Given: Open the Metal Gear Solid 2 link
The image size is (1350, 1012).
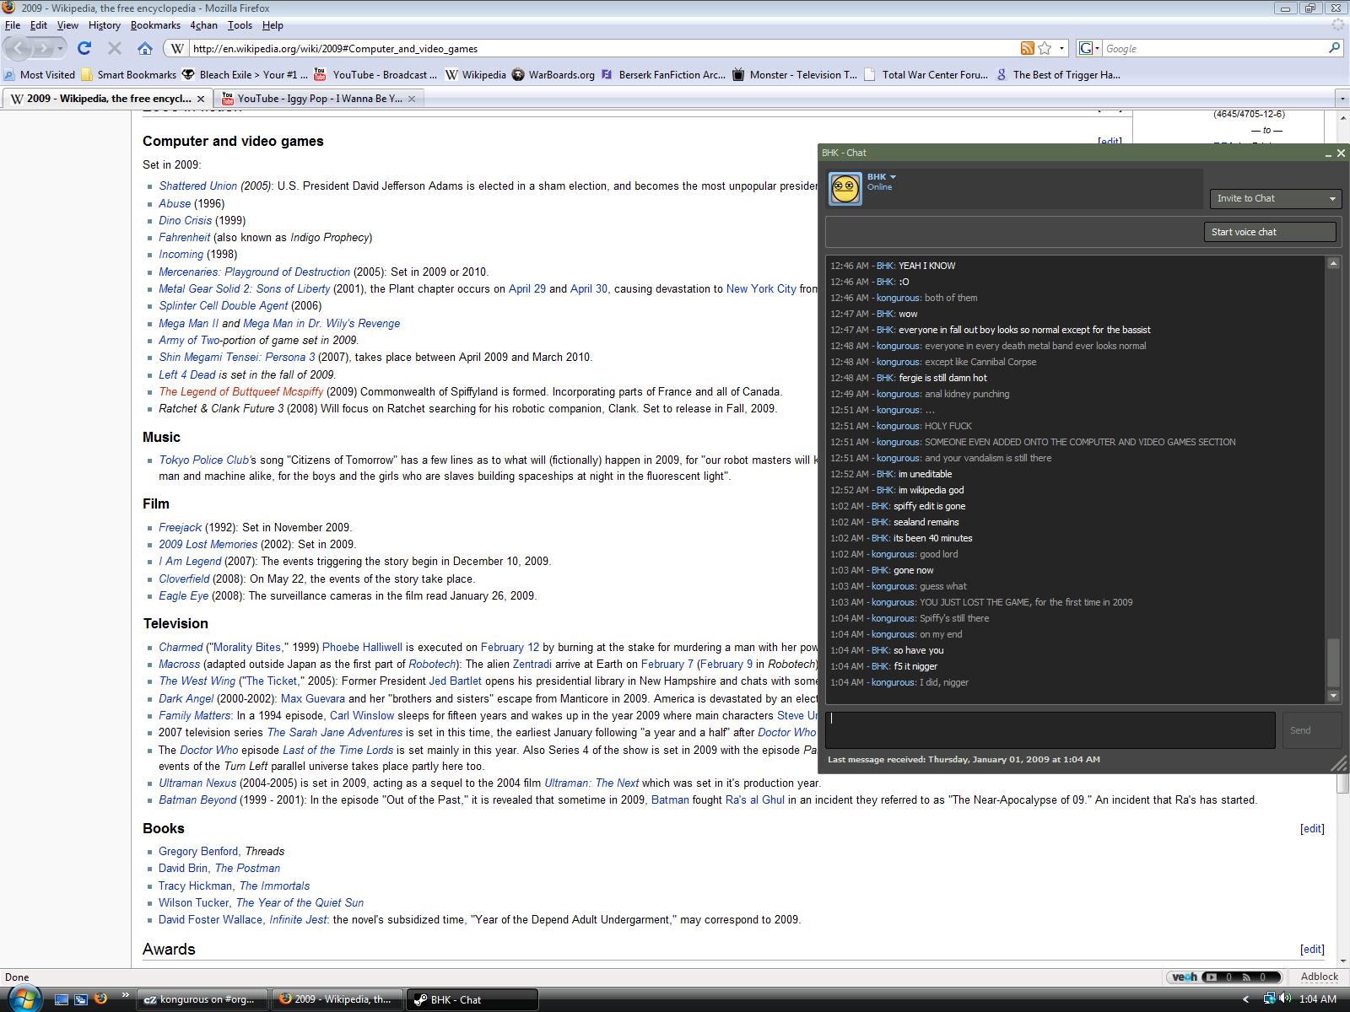Looking at the screenshot, I should [244, 288].
